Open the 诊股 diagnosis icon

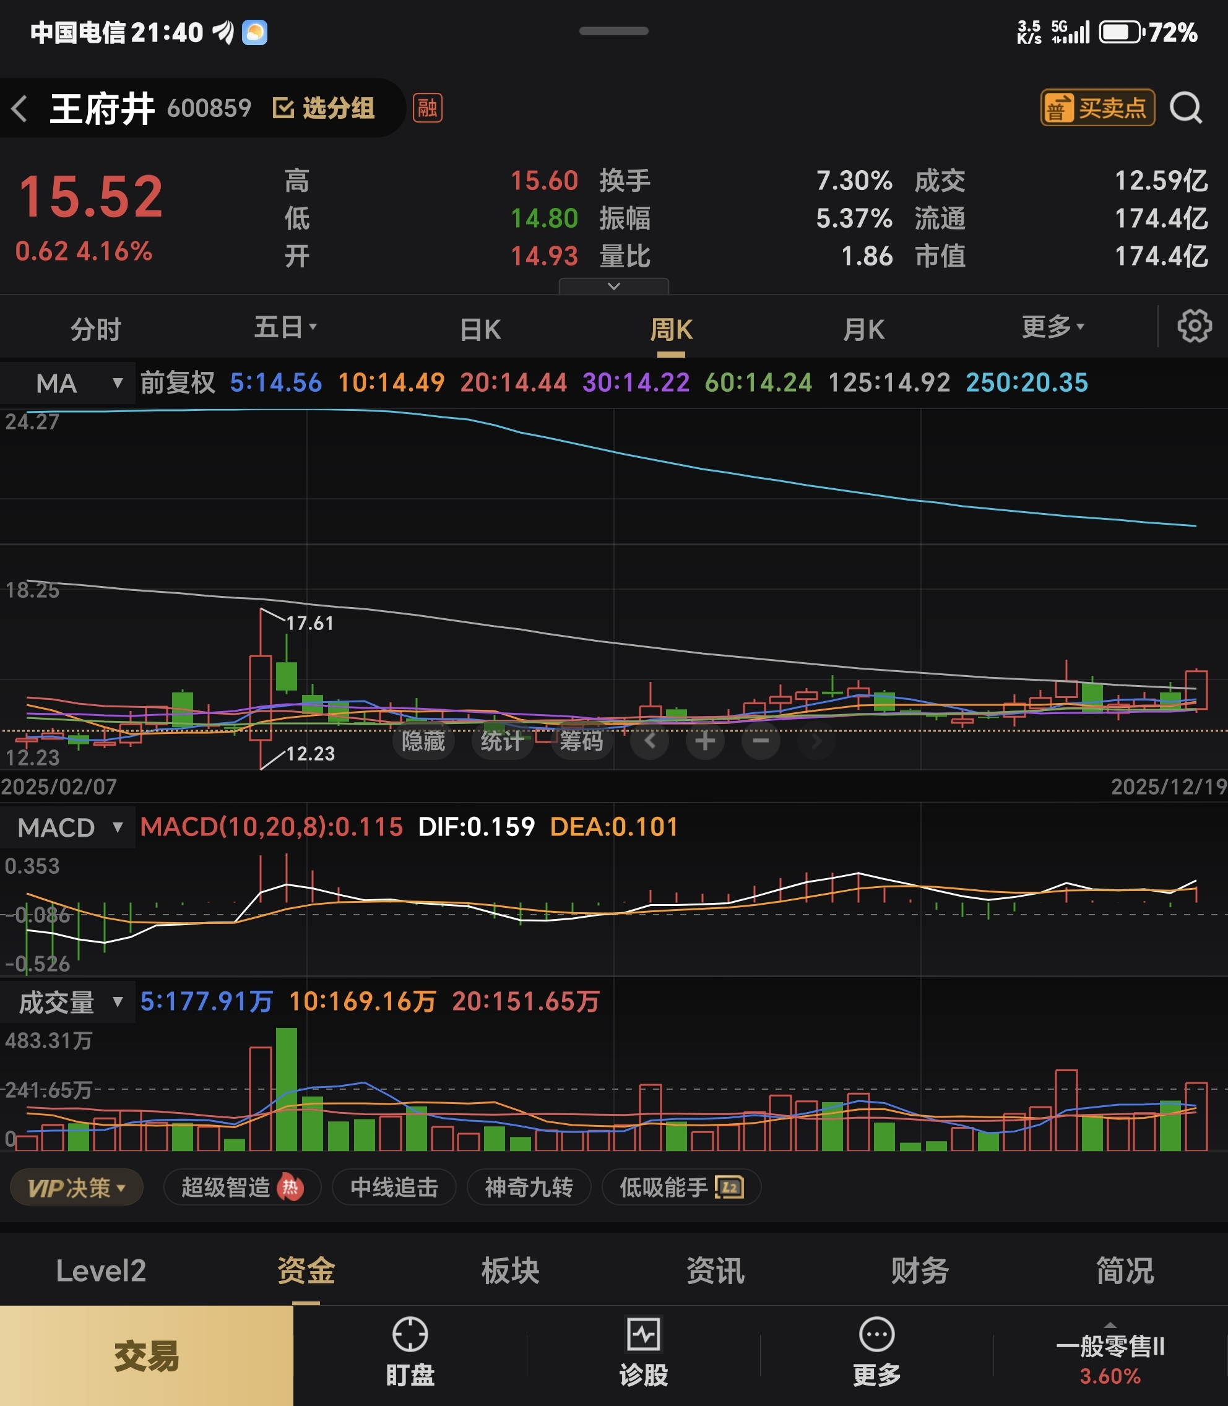(x=642, y=1335)
